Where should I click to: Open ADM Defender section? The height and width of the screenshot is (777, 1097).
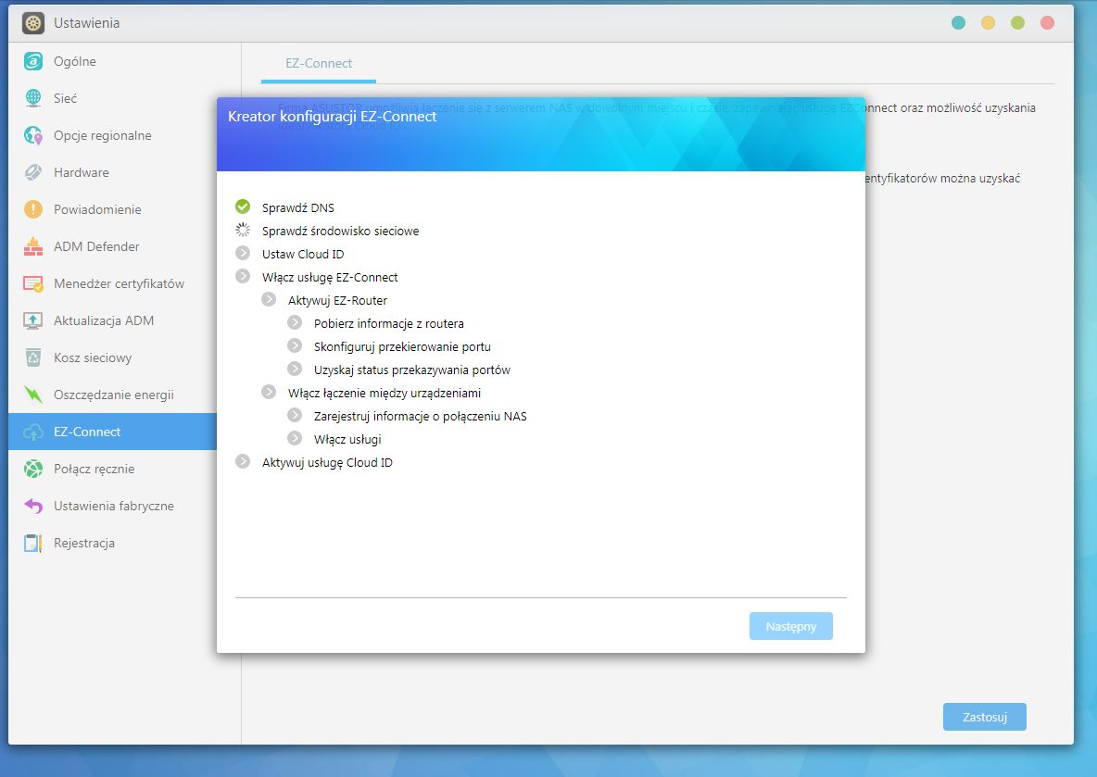(113, 246)
